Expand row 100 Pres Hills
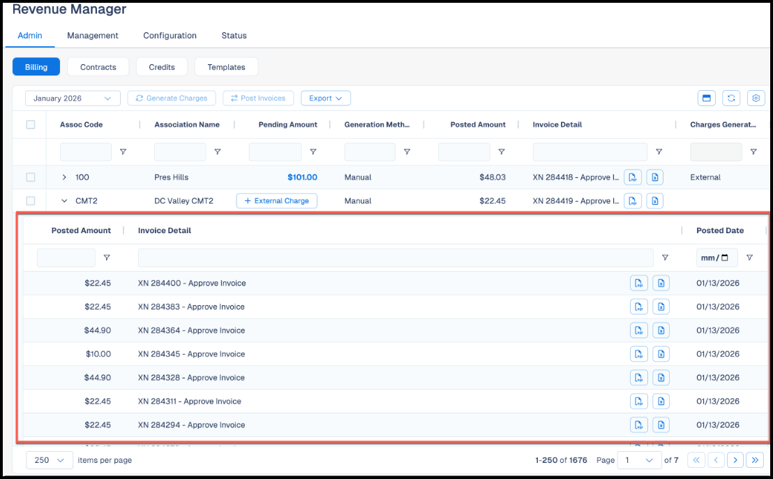The image size is (773, 479). [x=64, y=177]
